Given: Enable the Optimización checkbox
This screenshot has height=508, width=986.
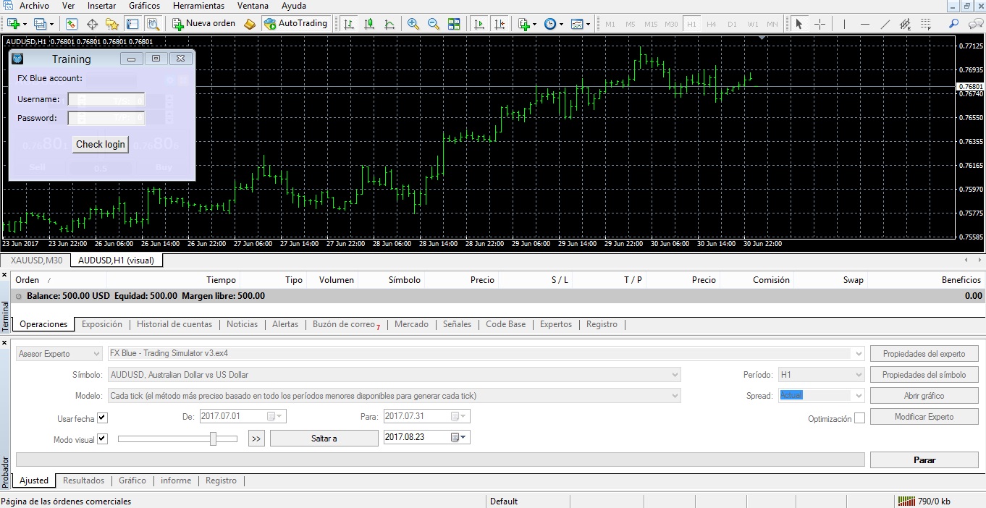Looking at the screenshot, I should point(859,418).
